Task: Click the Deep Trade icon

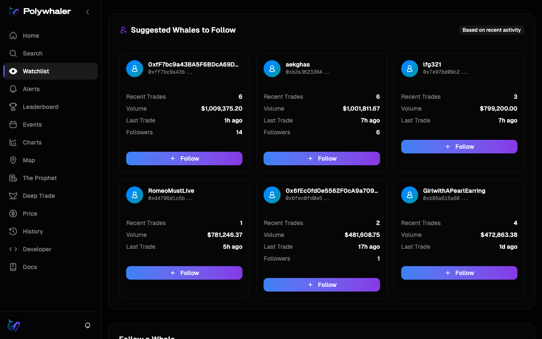Action: 13,196
